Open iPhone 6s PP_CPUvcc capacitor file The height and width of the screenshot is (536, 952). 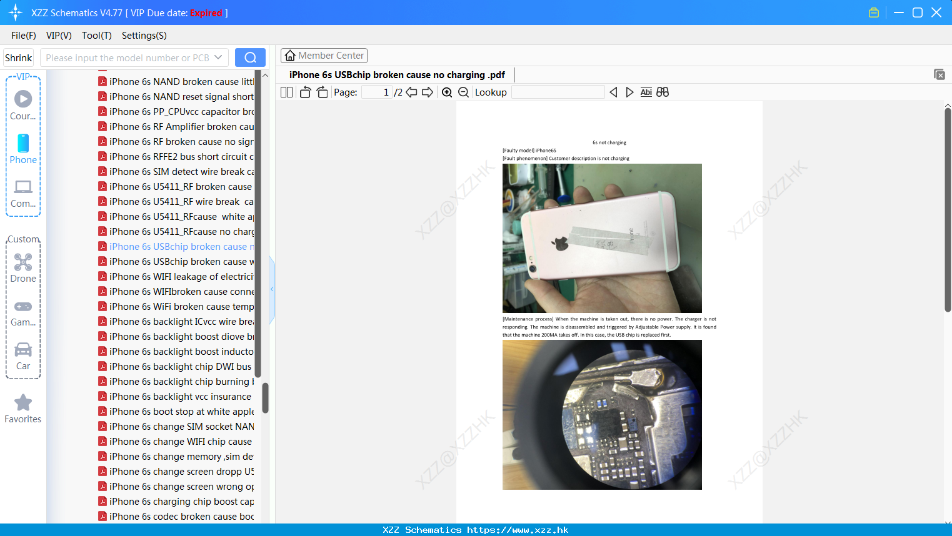[176, 112]
